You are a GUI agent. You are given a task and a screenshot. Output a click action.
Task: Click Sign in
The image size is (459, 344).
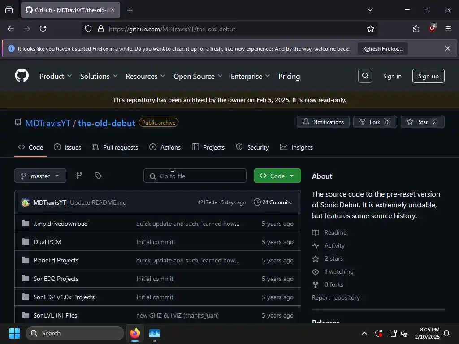392,76
